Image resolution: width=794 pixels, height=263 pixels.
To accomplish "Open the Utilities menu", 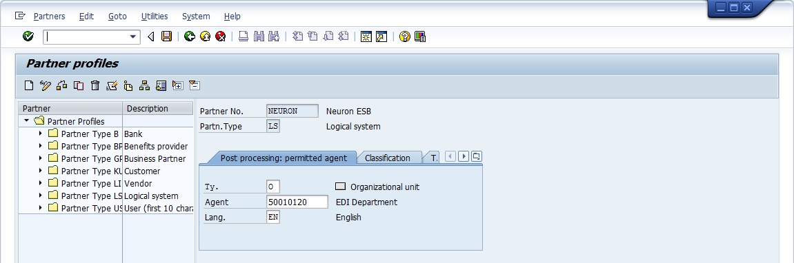I will point(155,17).
